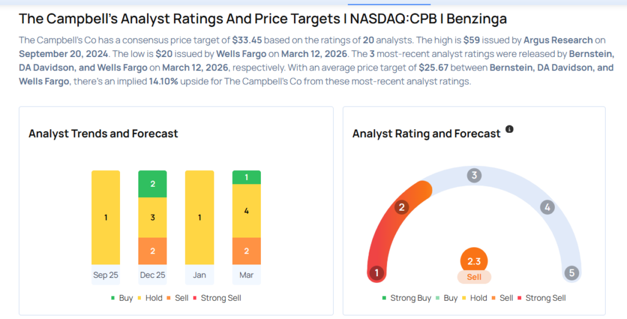Viewport: 627px width, 319px height.
Task: Select gauge marker number 2
Action: click(x=402, y=207)
